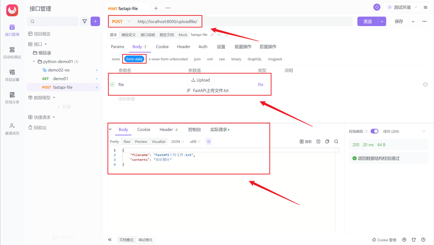Expand the 成功 (200) validation dropdown
Image resolution: width=434 pixels, height=245 pixels.
pos(423,131)
